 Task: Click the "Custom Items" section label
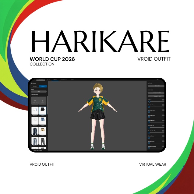tap(34, 95)
